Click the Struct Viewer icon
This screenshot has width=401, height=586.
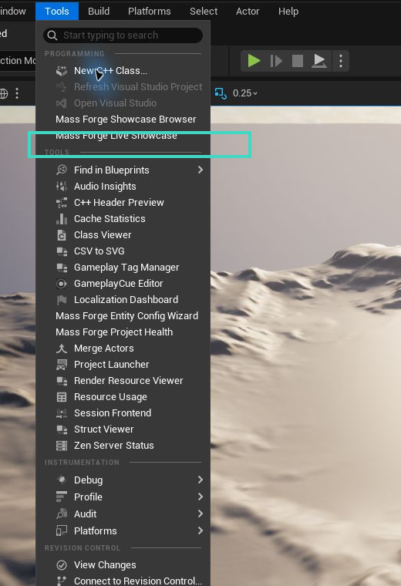61,429
